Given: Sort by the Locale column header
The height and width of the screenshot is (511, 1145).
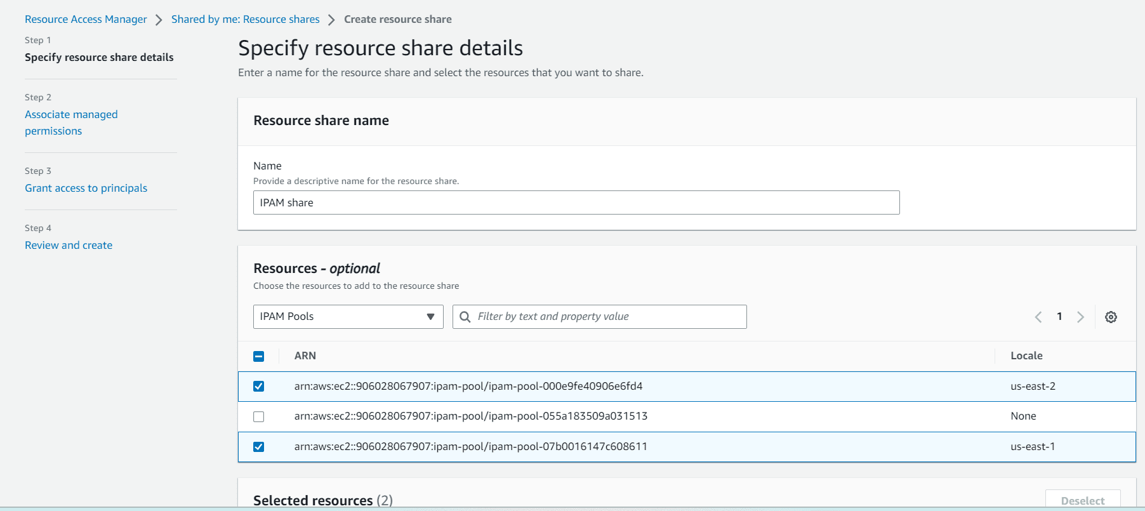Looking at the screenshot, I should pos(1026,355).
